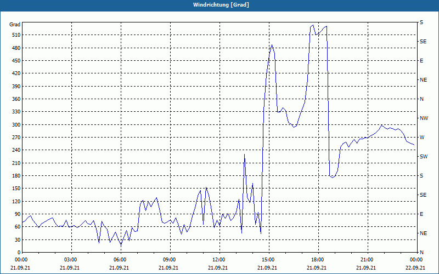Select the topmost S compass label
The height and width of the screenshot is (274, 439).
(x=421, y=22)
